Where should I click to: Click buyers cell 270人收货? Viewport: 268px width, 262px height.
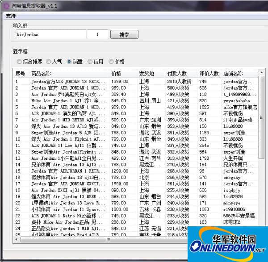[x=178, y=165]
